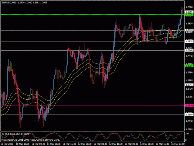Click the 11 Mar 00:30 time label
Image resolution: width=194 pixels, height=146 pixels.
[x=38, y=144]
